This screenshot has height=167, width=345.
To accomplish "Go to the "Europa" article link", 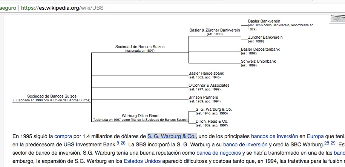I will [315, 136].
